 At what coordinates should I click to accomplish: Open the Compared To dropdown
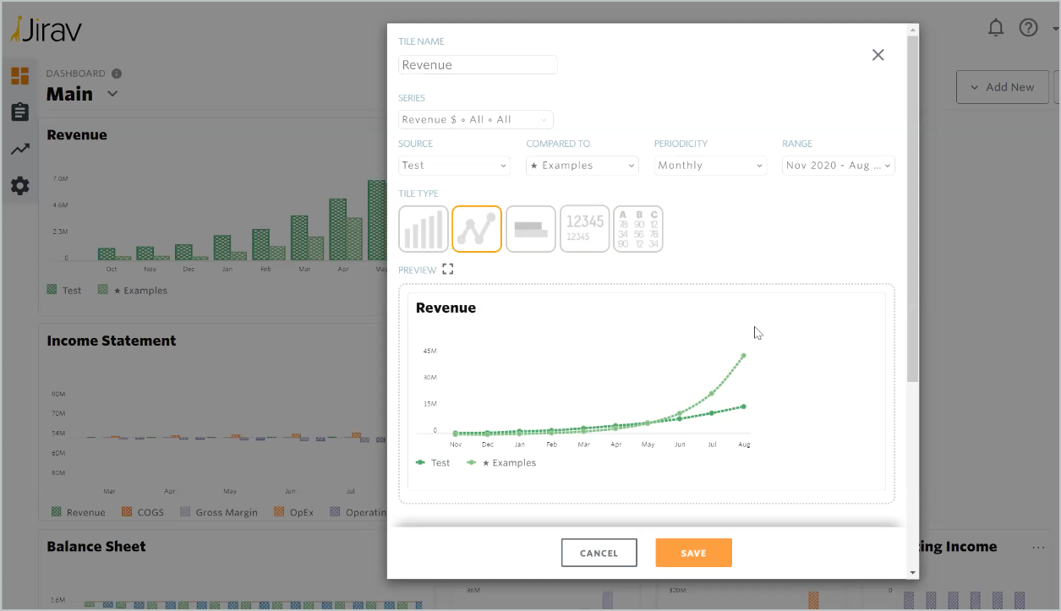(582, 166)
